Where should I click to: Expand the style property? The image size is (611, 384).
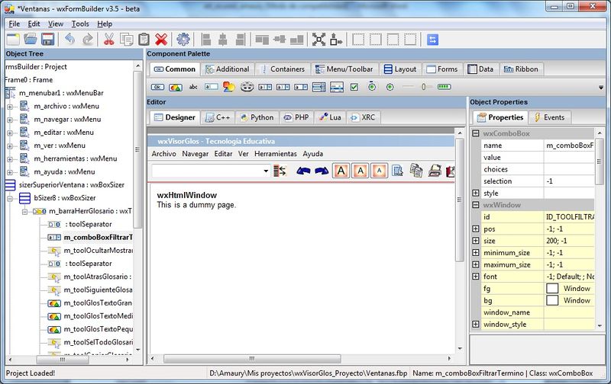coord(475,193)
